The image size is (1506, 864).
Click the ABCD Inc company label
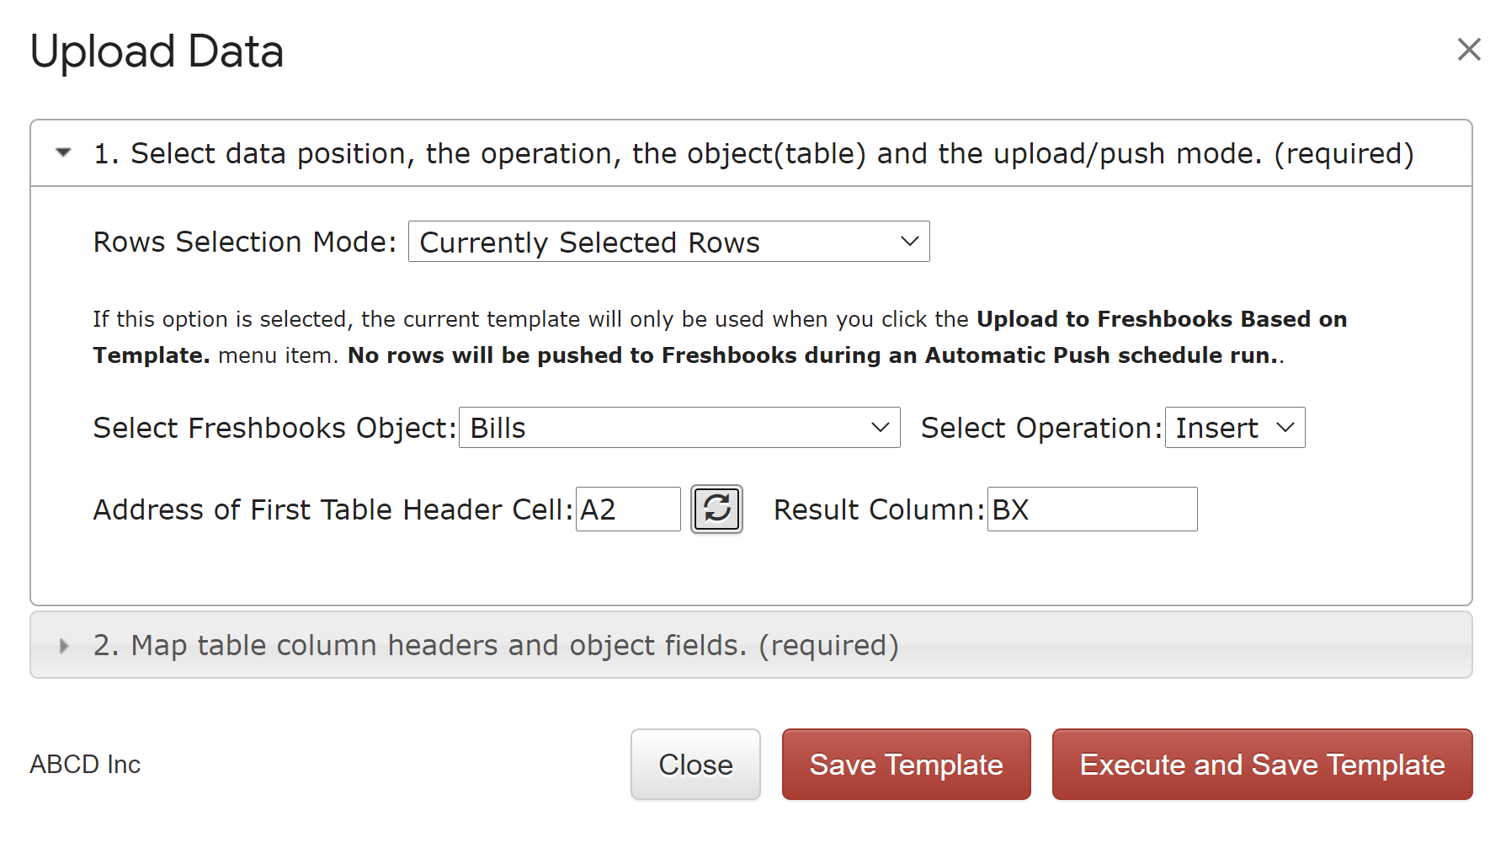click(x=85, y=765)
